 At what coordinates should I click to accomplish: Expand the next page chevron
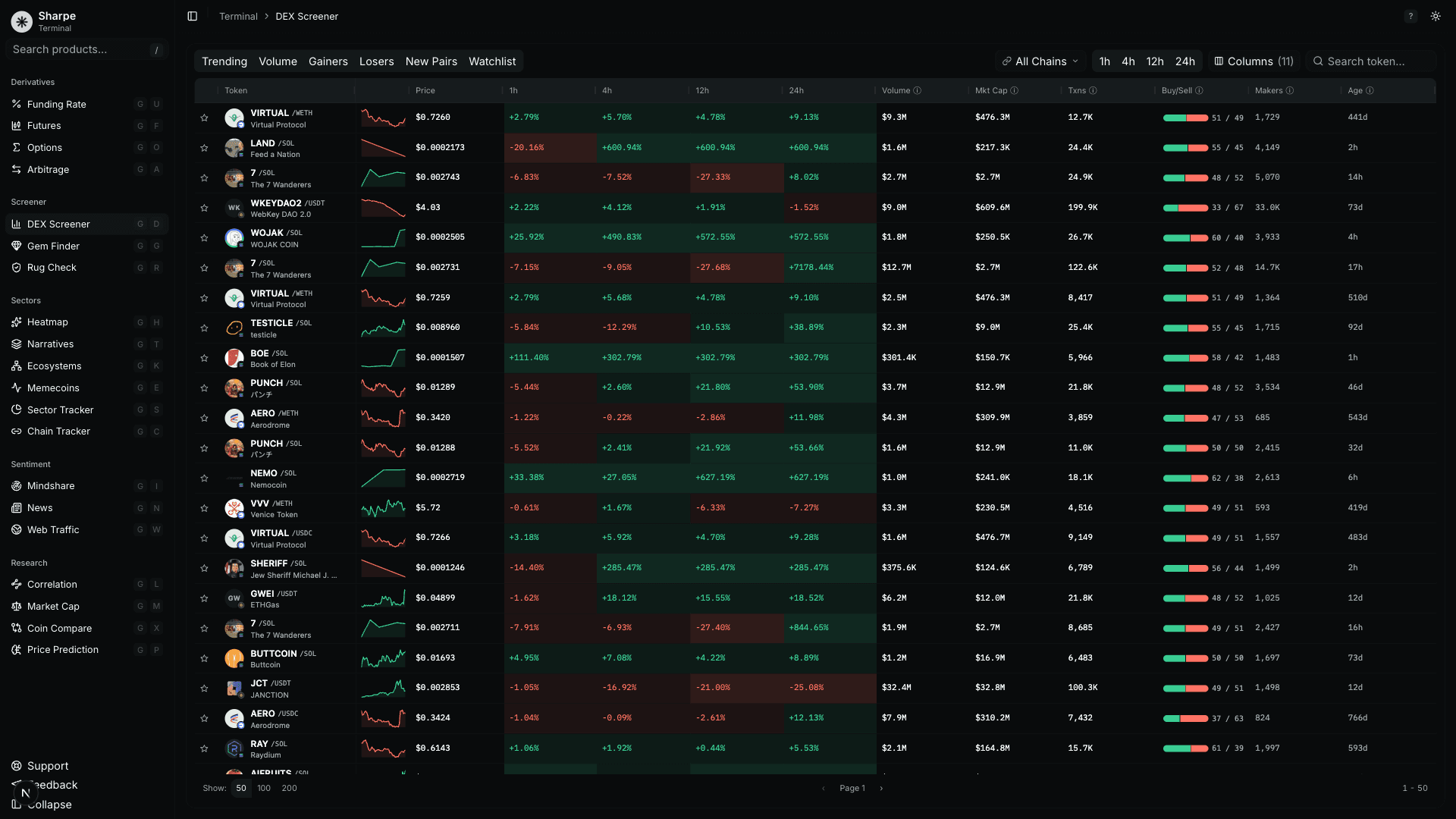(881, 788)
